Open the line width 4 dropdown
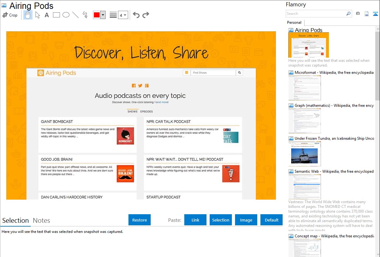 click(x=123, y=15)
